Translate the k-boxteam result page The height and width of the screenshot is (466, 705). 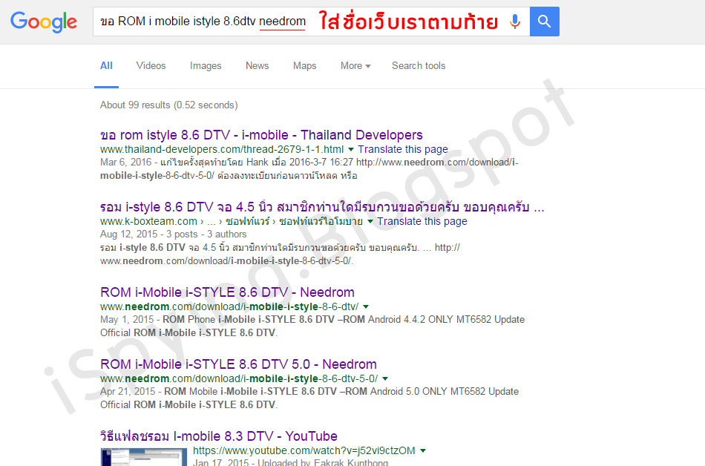422,221
